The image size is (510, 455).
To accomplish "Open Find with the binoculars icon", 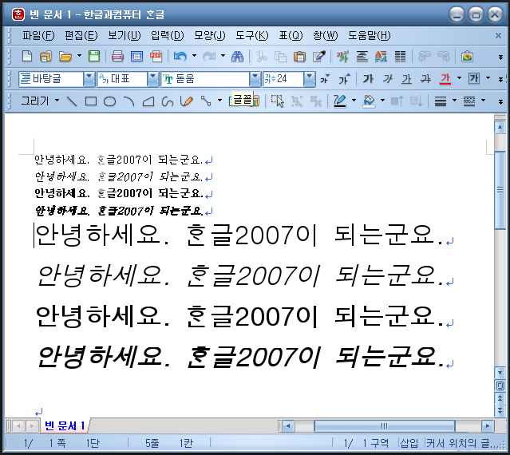I will [237, 56].
